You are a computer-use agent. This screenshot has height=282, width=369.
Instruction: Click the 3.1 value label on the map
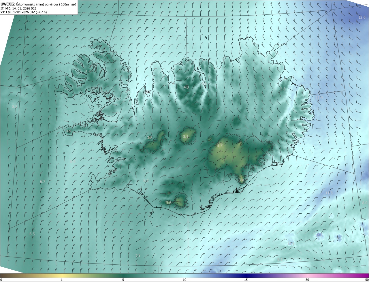tap(186, 137)
